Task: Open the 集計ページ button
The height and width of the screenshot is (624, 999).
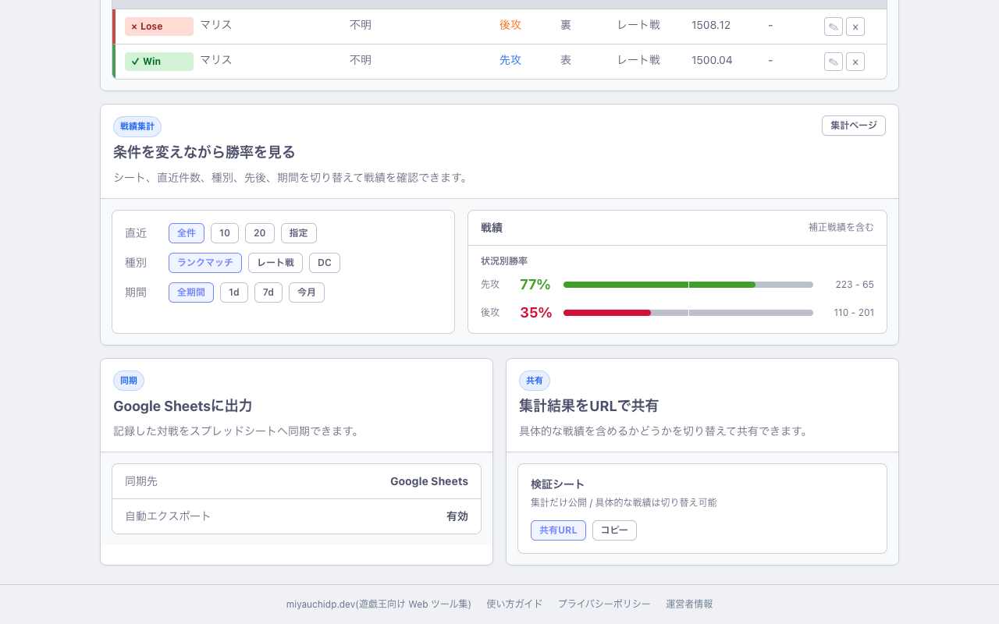Action: coord(854,126)
